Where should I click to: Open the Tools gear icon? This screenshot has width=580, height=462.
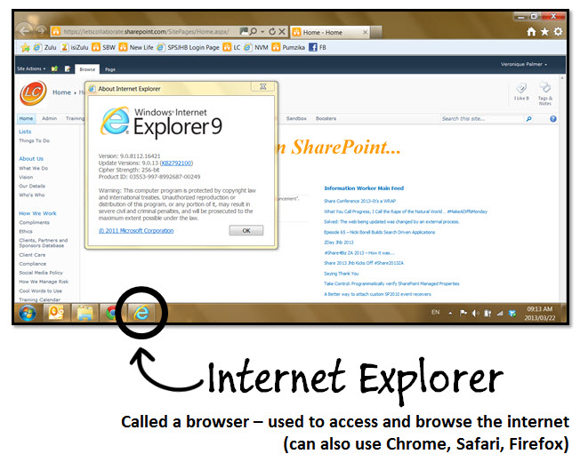click(558, 32)
